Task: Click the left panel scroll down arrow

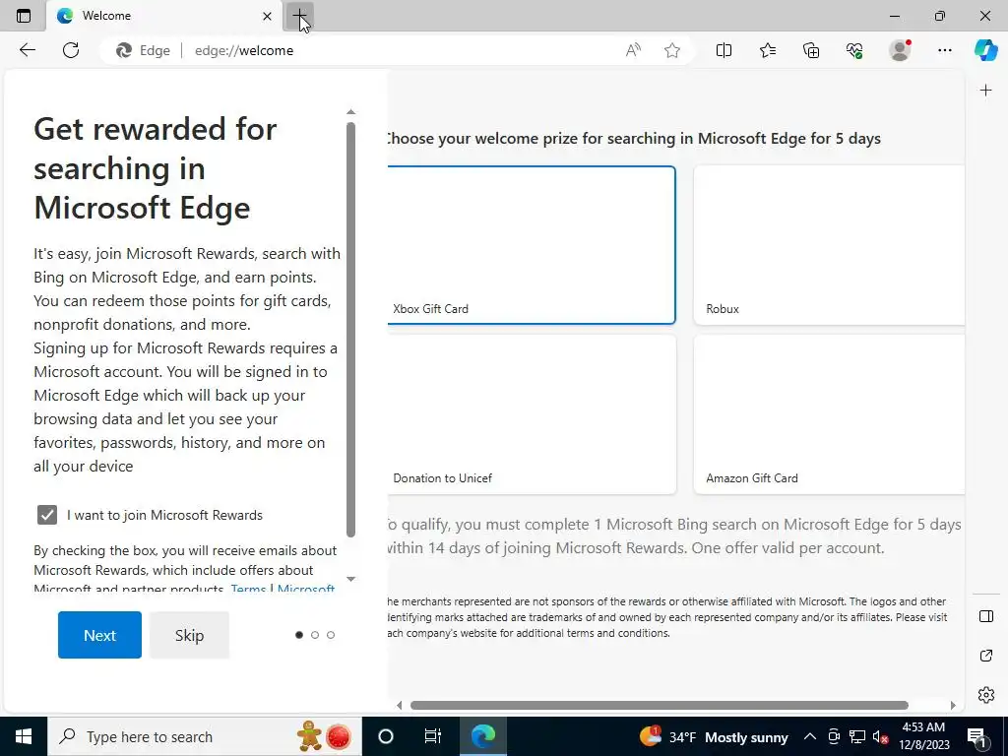Action: tap(351, 579)
